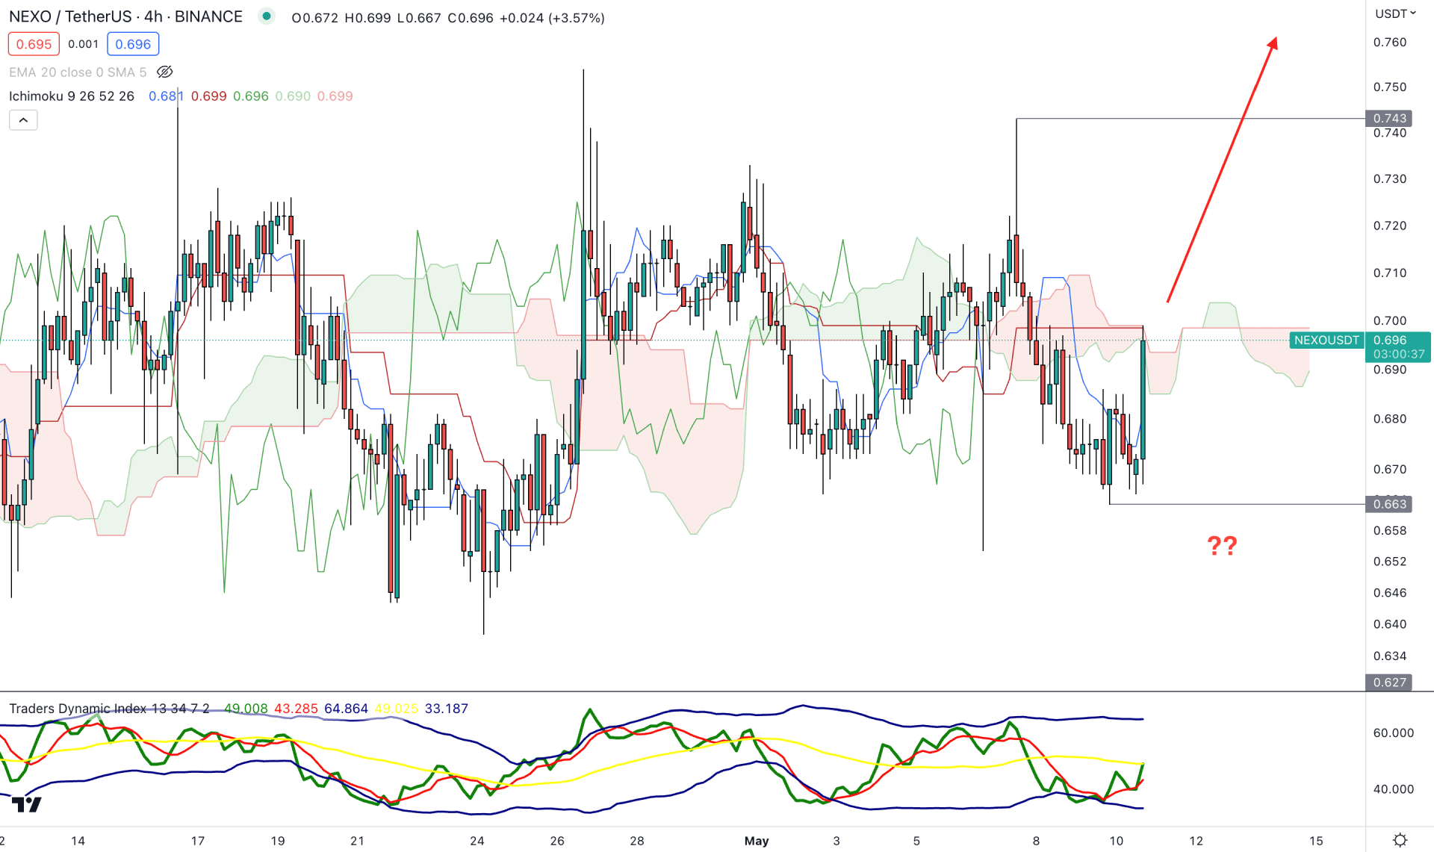Click the 0.663 horizontal line price label
1434x852 pixels.
click(1389, 504)
